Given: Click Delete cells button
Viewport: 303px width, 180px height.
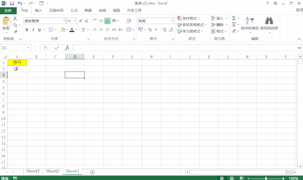Looking at the screenshot, I should [217, 25].
